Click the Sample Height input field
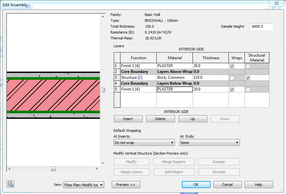Image resolution: width=286 pixels, height=194 pixels. [261, 27]
